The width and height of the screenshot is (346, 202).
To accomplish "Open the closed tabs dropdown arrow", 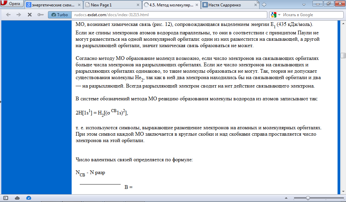I will pyautogui.click(x=304, y=5).
